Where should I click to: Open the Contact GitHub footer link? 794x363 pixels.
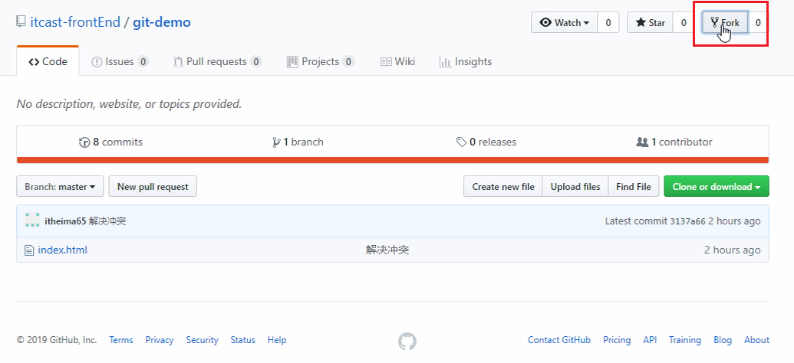[559, 340]
